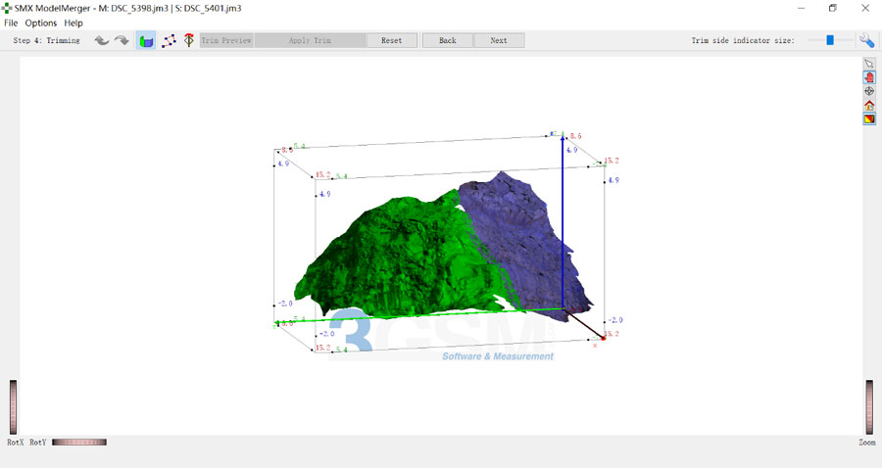Toggle the red hand pan tool
Screen dimensions: 882x468
869,77
